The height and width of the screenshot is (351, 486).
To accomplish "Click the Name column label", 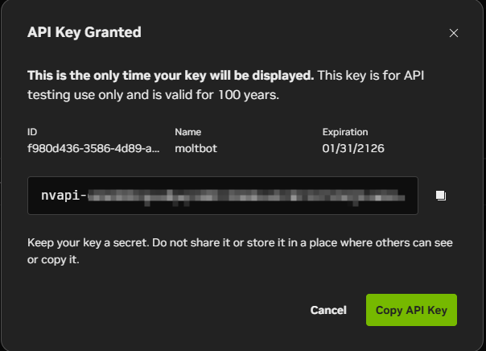I will (x=187, y=131).
